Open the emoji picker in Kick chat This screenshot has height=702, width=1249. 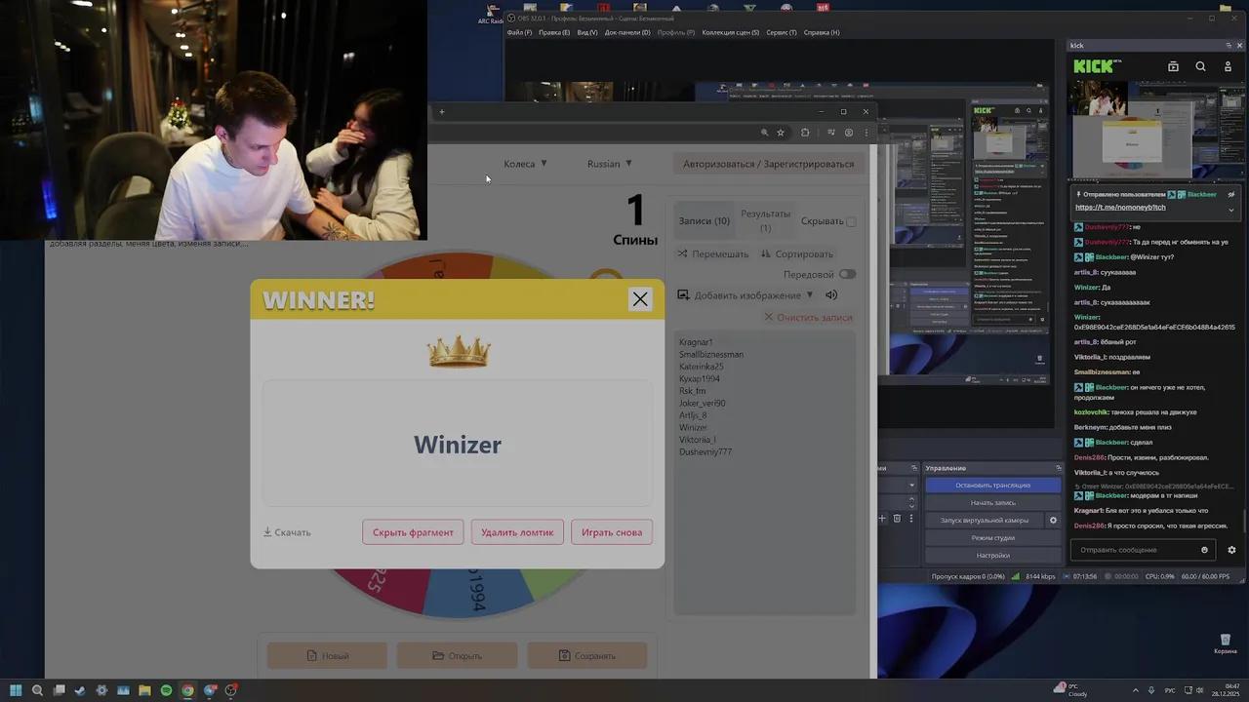pyautogui.click(x=1204, y=550)
